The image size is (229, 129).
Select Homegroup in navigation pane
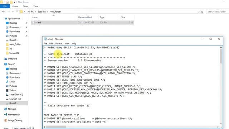point(14,115)
